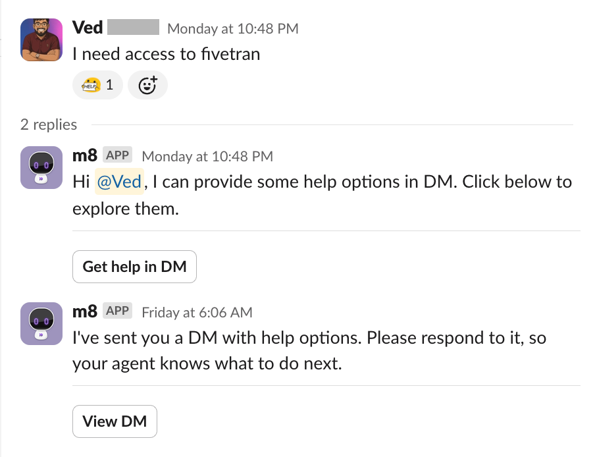Toggle the HELP emoji reaction
The height and width of the screenshot is (457, 595).
pyautogui.click(x=97, y=85)
